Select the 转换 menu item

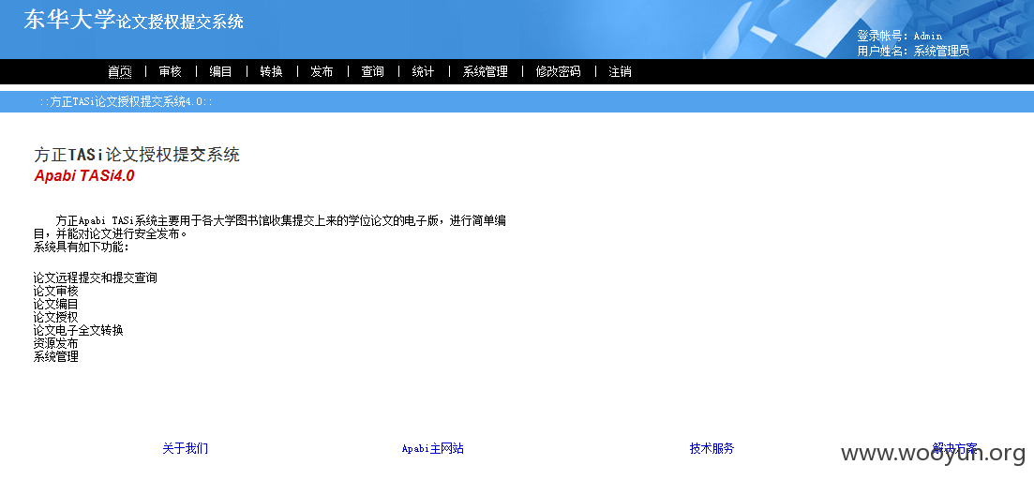[271, 72]
